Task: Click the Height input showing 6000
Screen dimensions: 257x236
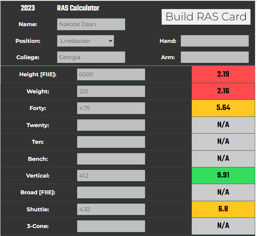Action: (111, 74)
